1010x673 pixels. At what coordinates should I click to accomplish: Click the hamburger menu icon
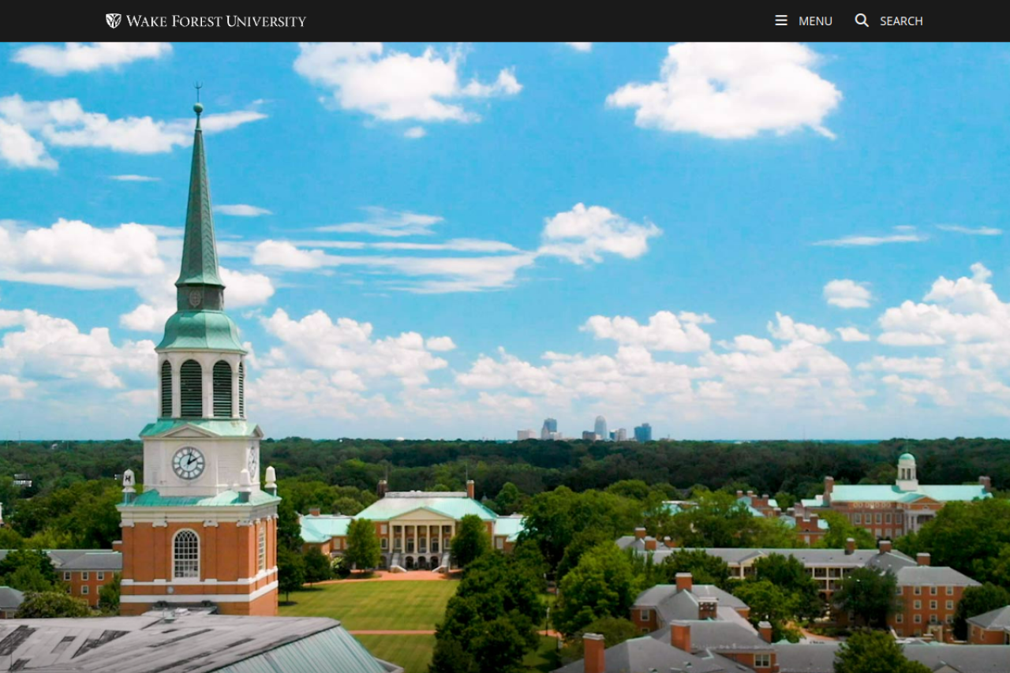point(781,21)
